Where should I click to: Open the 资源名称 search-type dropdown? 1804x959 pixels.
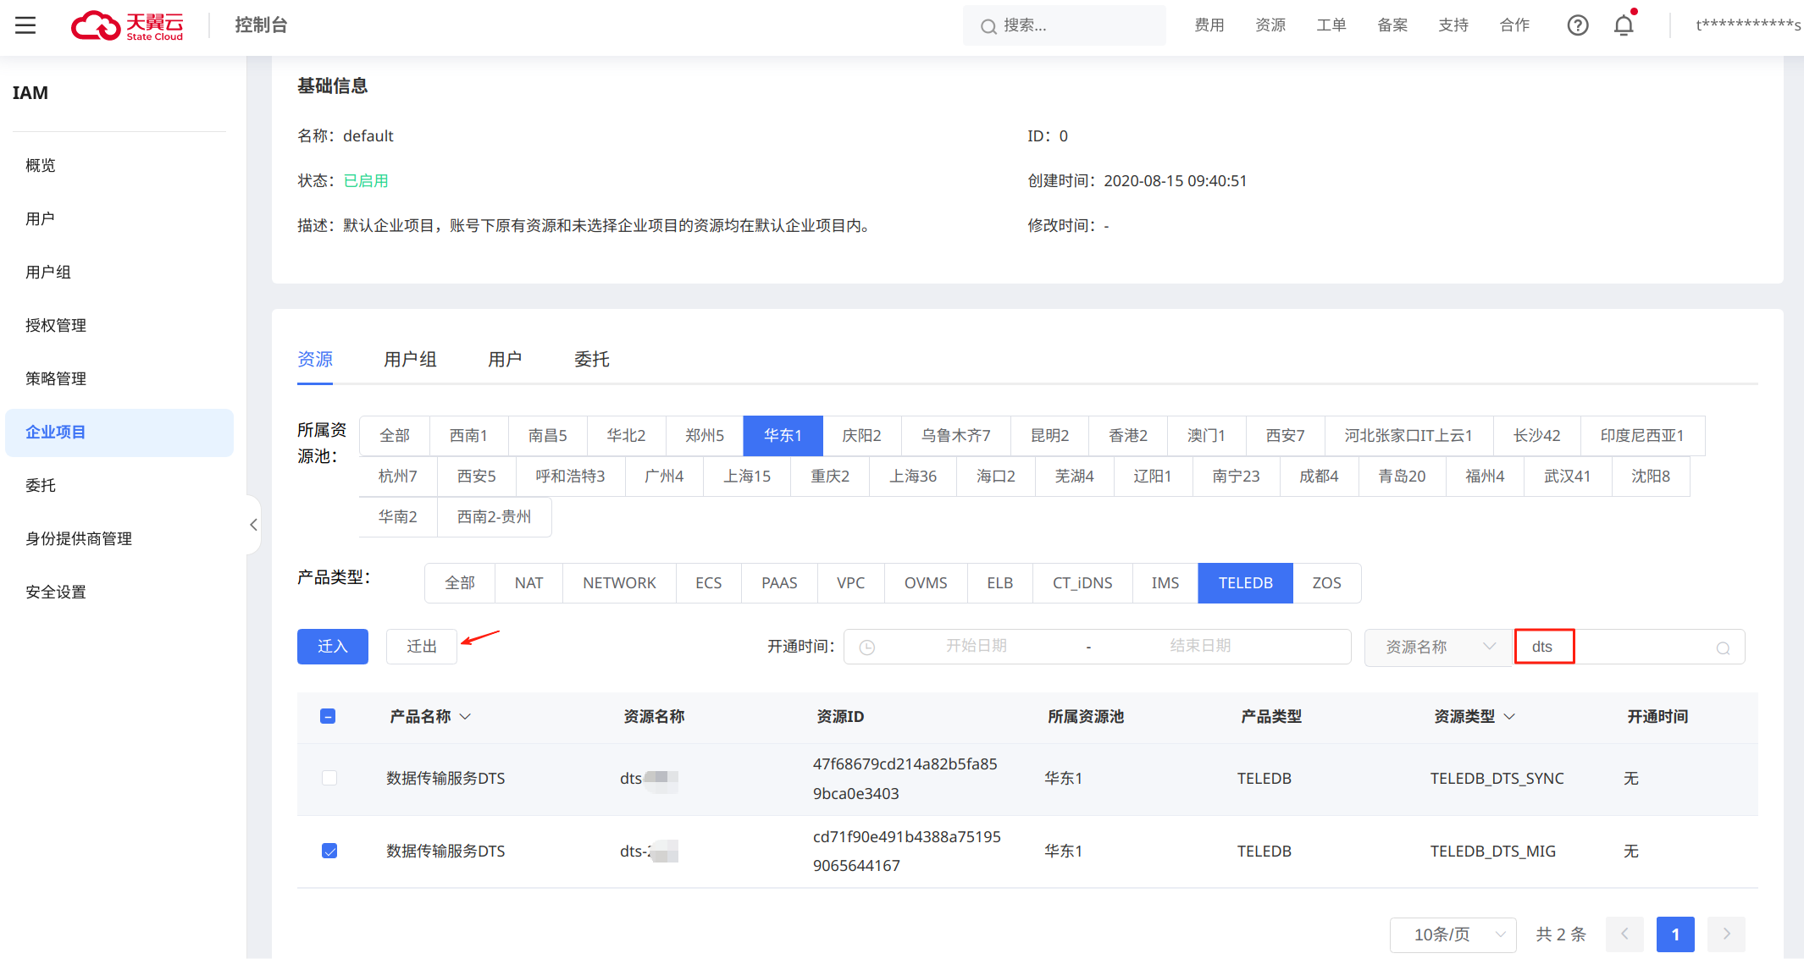[1438, 648]
